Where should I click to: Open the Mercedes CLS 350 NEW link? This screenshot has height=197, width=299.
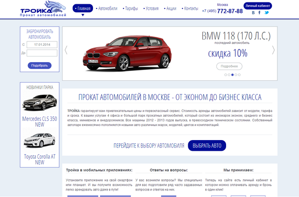(39, 121)
